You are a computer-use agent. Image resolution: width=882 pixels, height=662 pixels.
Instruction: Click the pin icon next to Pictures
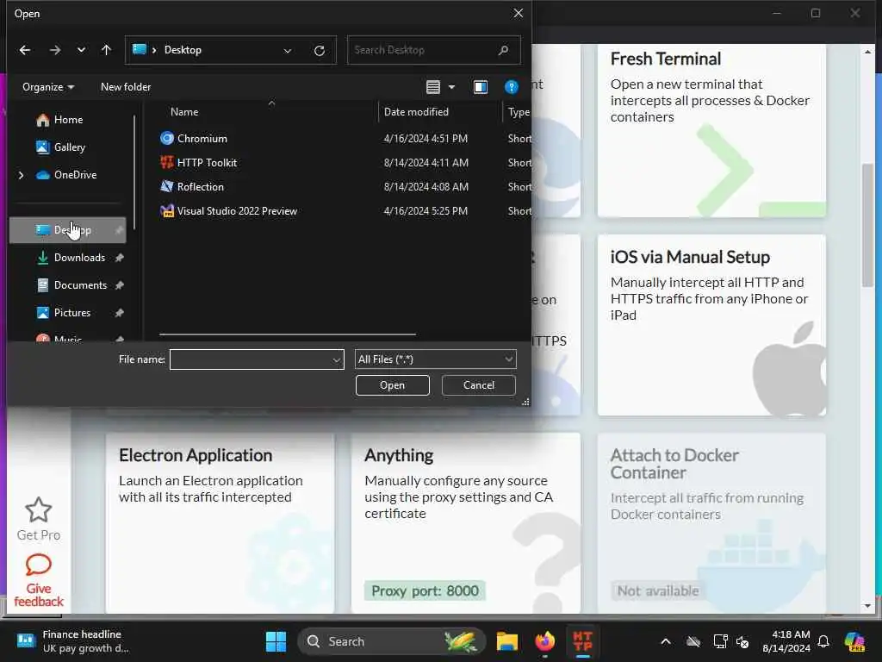tap(119, 313)
